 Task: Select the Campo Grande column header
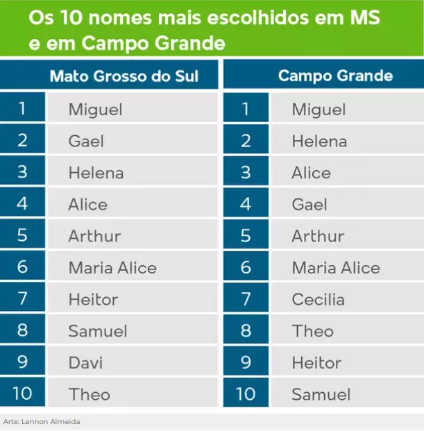(x=335, y=76)
